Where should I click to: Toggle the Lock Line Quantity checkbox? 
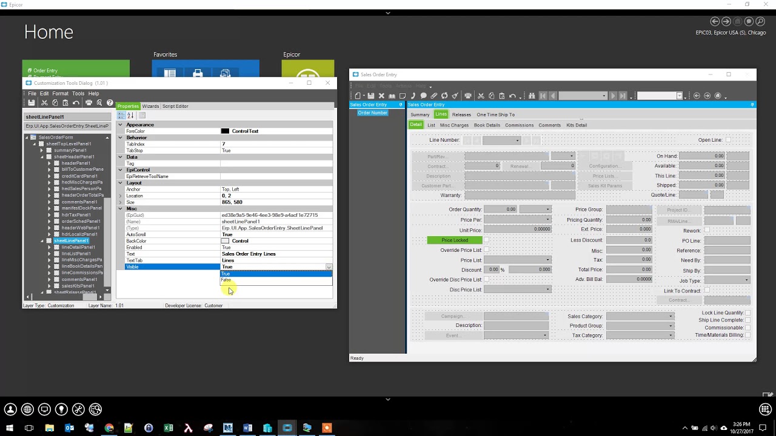[748, 313]
